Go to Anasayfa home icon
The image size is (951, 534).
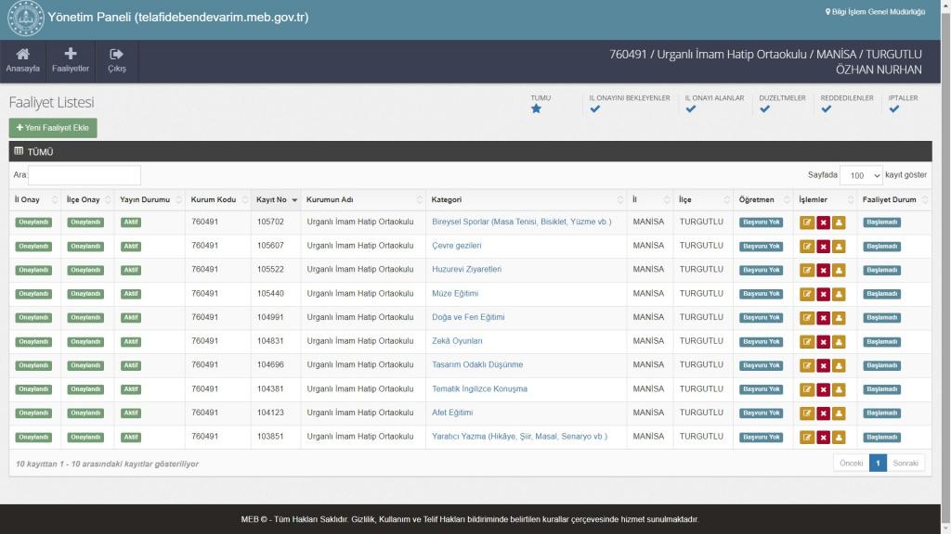[x=23, y=60]
